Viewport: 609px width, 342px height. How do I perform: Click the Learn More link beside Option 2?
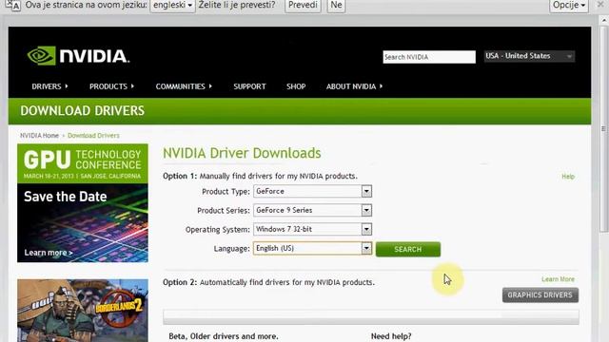click(558, 279)
